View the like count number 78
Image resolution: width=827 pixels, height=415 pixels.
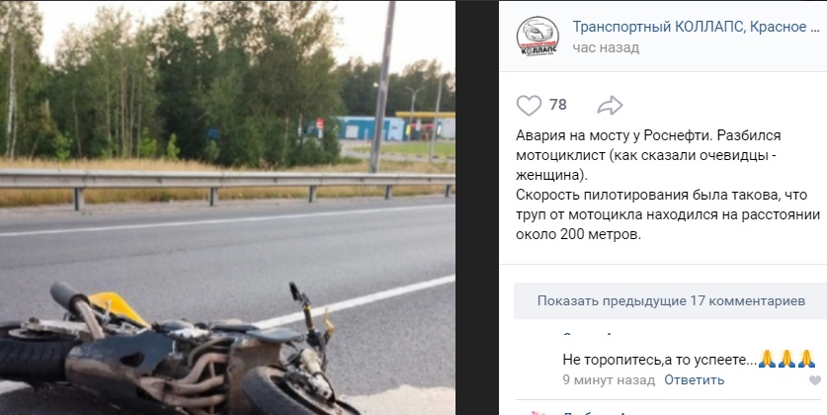[557, 105]
